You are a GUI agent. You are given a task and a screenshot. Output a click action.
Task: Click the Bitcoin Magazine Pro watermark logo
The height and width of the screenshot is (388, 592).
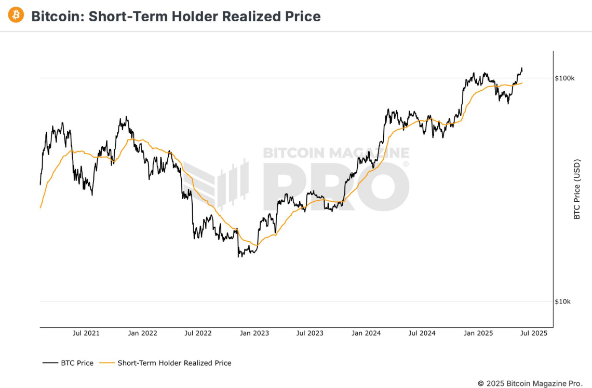click(x=296, y=179)
